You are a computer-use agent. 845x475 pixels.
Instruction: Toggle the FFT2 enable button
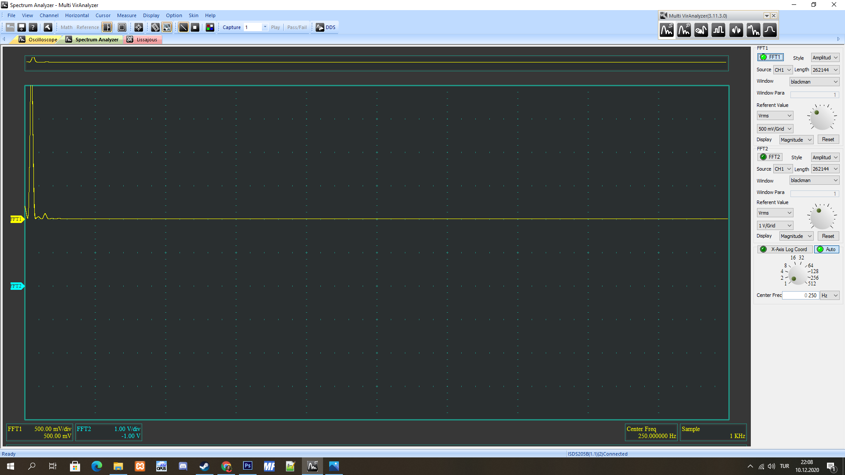point(770,157)
